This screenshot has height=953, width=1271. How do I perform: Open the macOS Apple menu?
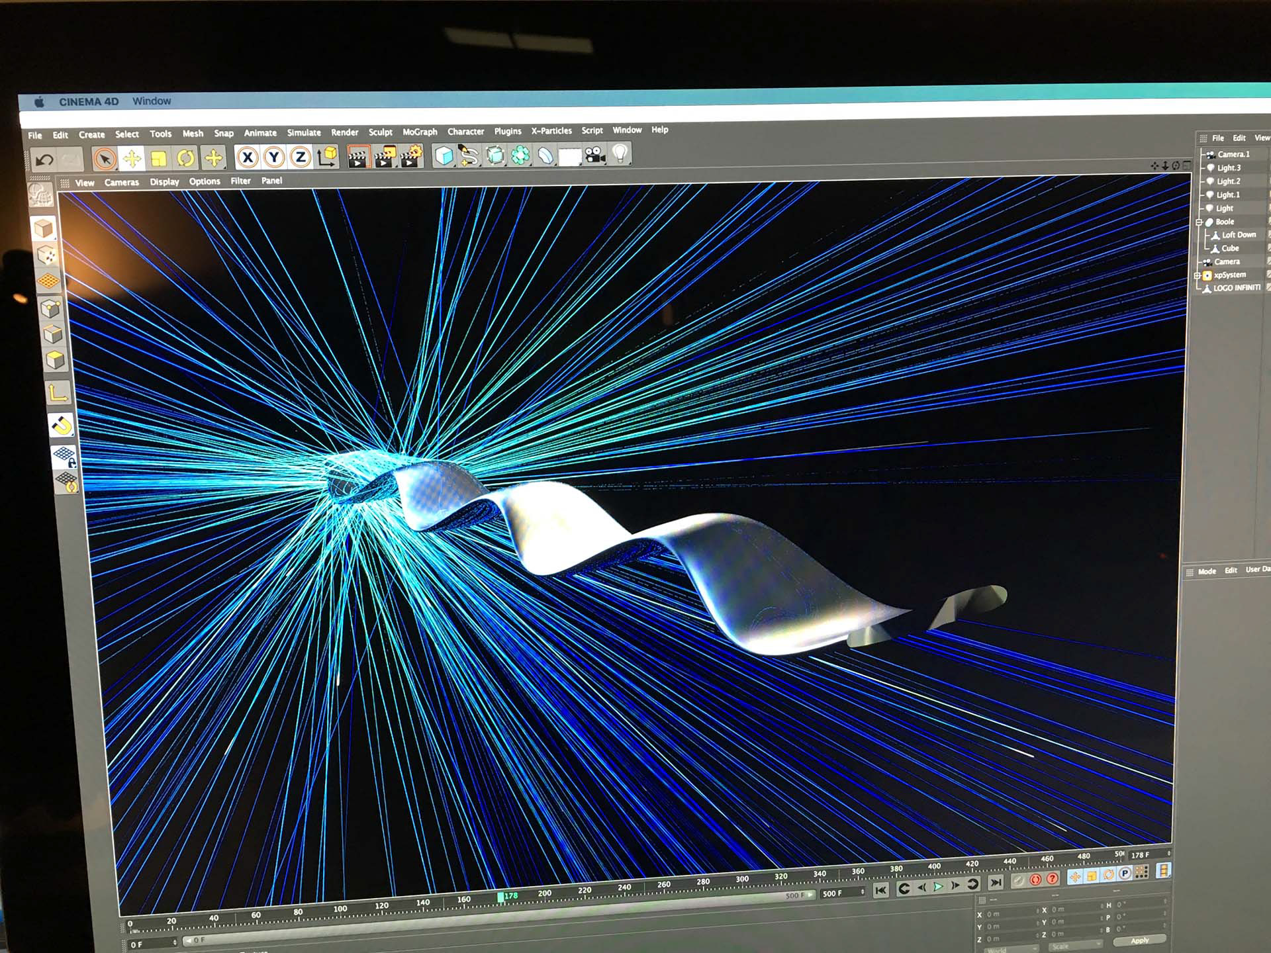[x=39, y=102]
